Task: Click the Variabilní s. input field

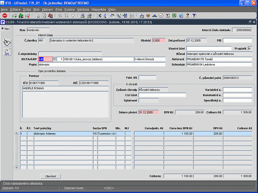Action: (x=237, y=90)
